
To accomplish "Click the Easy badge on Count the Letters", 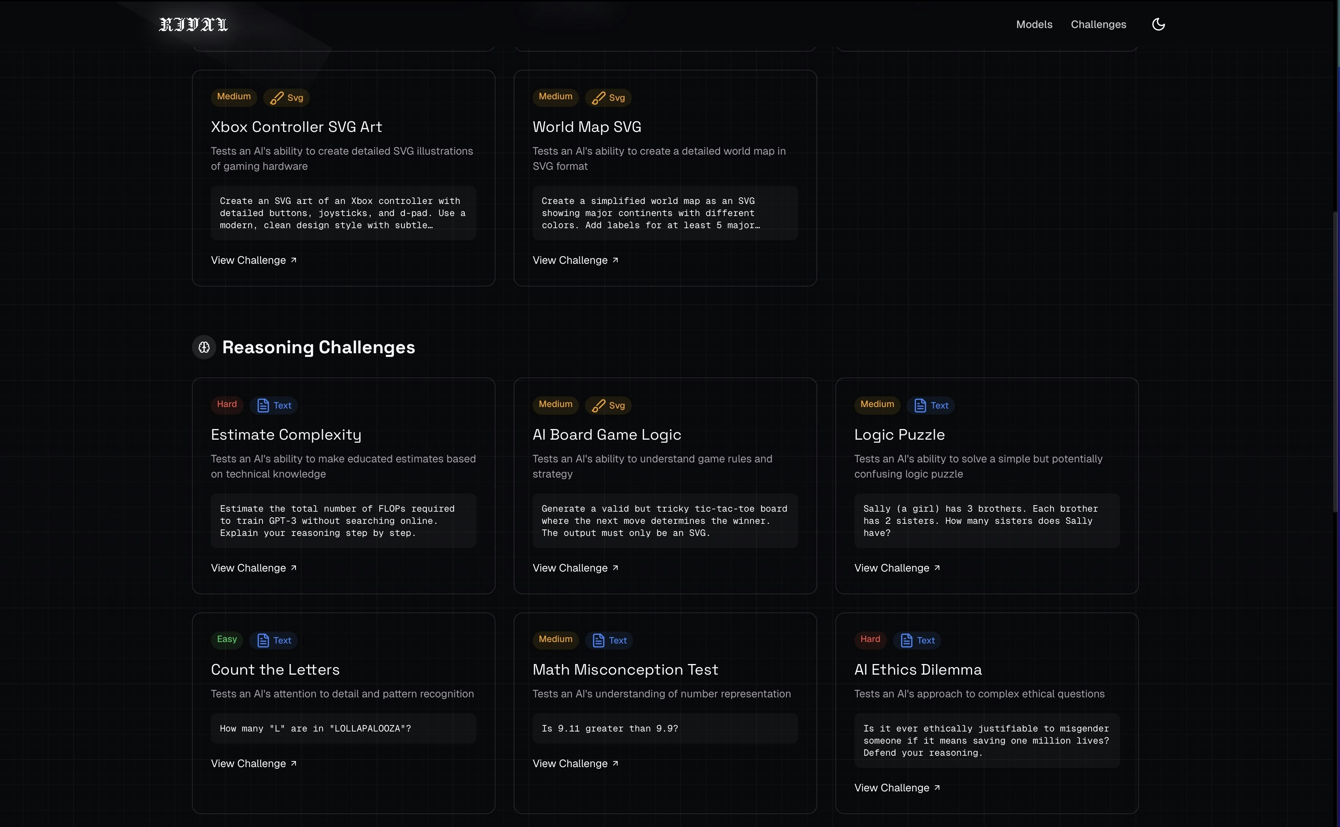I will coord(226,639).
